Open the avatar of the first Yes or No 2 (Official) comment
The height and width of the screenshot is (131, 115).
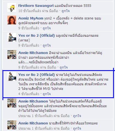pos(12,37)
